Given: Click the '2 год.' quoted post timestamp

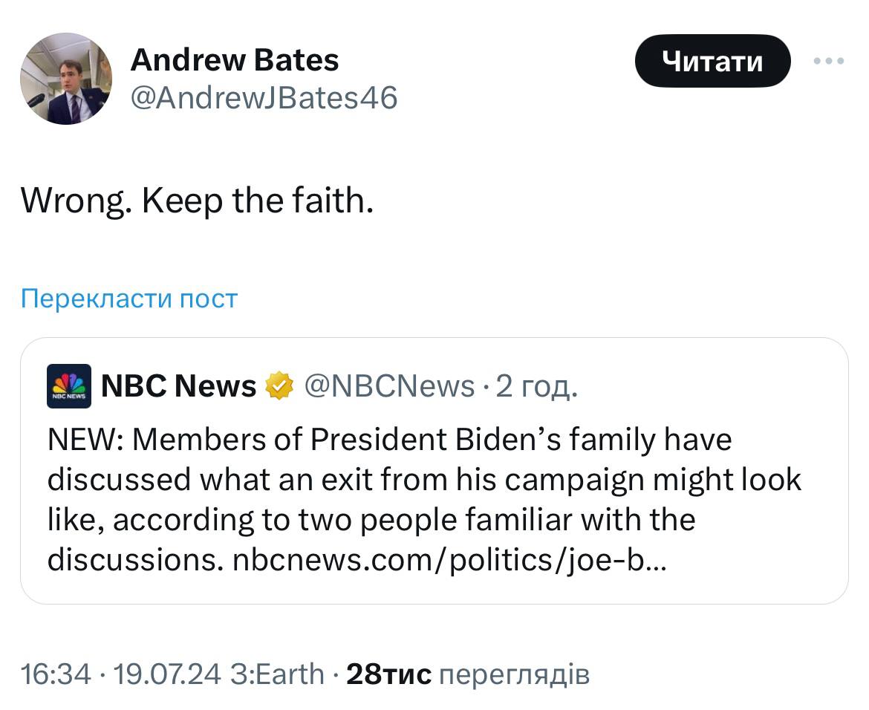Looking at the screenshot, I should coord(536,386).
